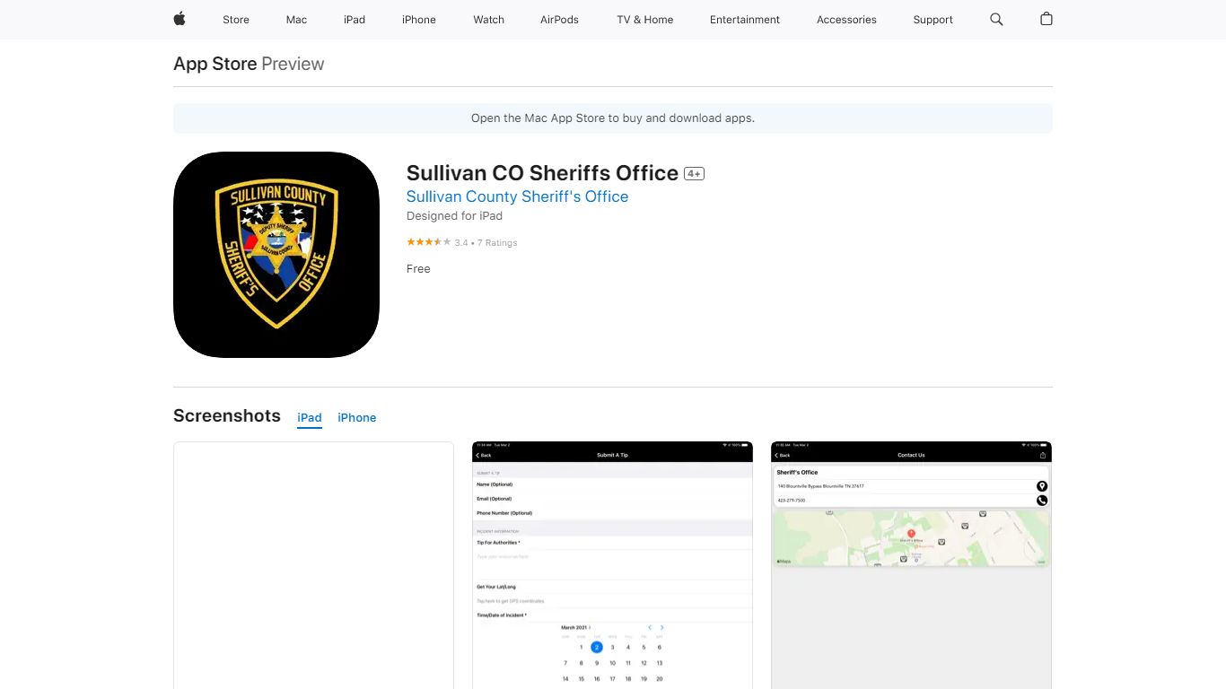1226x689 pixels.
Task: Open the Submit A Tip screenshot
Action: 612,565
